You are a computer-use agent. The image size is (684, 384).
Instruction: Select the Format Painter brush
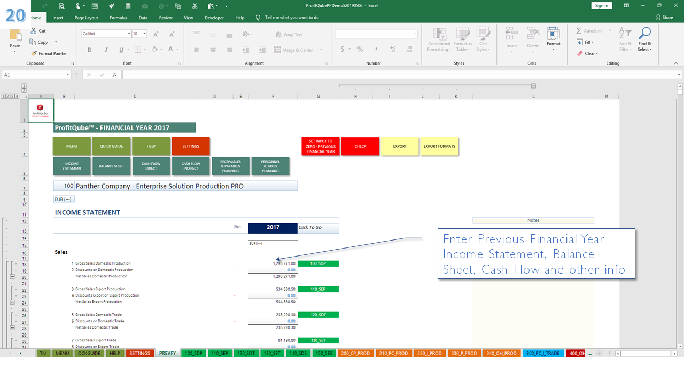pos(34,53)
